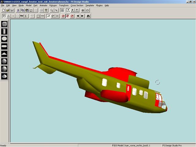Image resolution: width=196 pixels, height=147 pixels.
Task: Expand the Transform menu
Action: pos(64,6)
